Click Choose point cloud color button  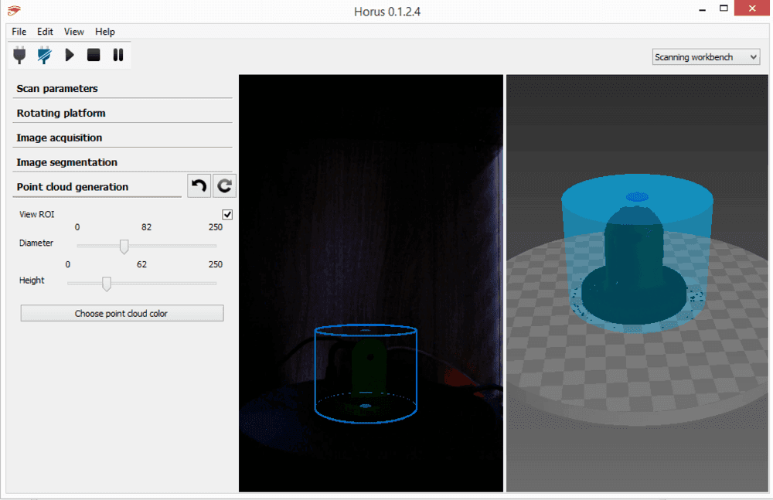[x=122, y=313]
